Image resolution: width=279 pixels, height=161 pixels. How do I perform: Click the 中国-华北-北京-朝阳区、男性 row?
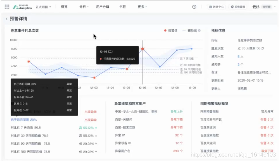[149, 112]
